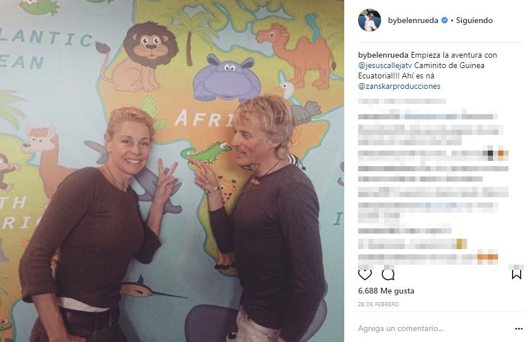
Task: Toggle the Siguiendo follow status
Action: tap(474, 20)
